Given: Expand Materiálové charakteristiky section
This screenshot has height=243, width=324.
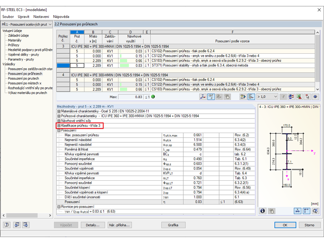Looking at the screenshot, I should [x=59, y=111].
